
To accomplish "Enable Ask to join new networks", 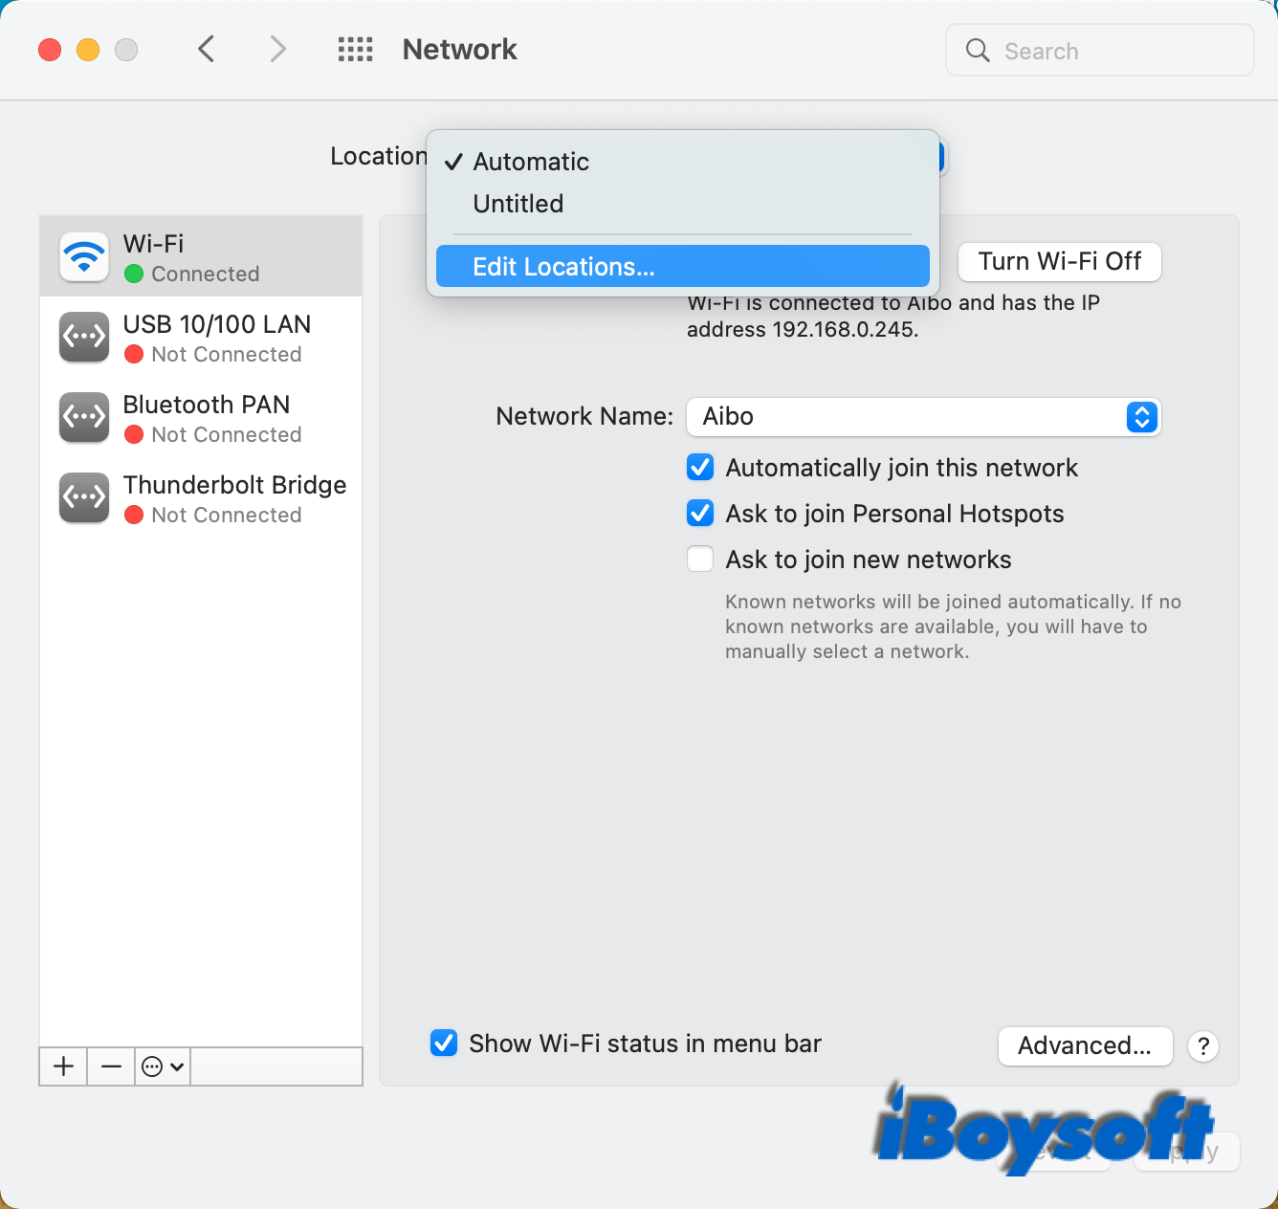I will 700,560.
